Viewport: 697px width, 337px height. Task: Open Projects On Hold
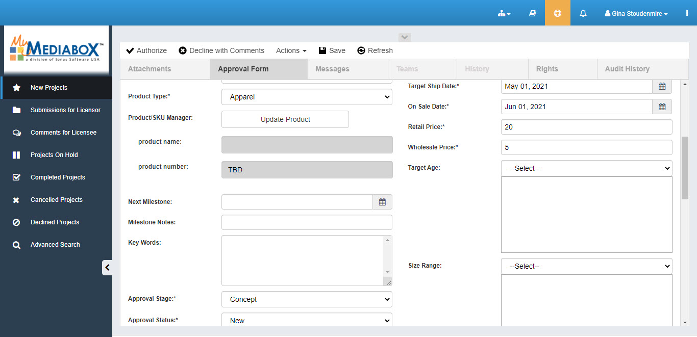click(56, 155)
